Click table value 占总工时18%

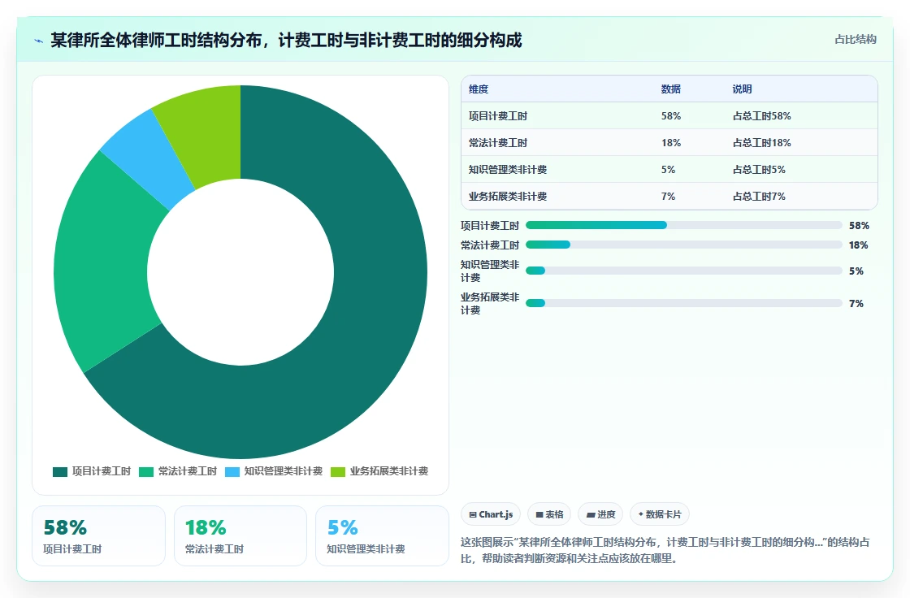[x=761, y=142]
